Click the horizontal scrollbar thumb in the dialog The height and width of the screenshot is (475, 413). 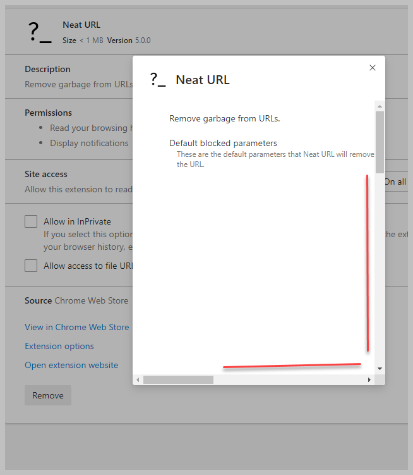tap(178, 379)
